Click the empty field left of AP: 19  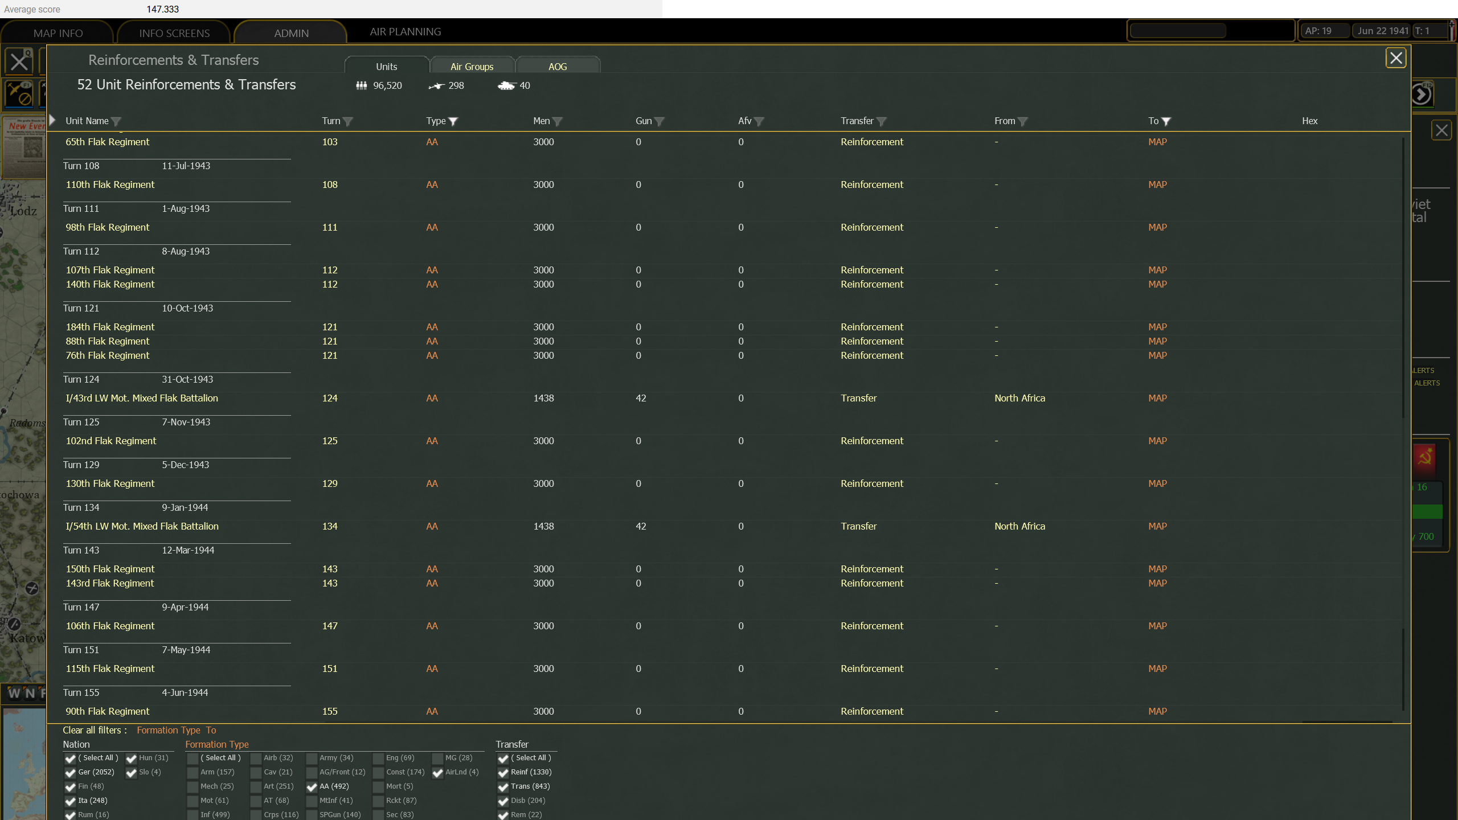pos(1177,31)
